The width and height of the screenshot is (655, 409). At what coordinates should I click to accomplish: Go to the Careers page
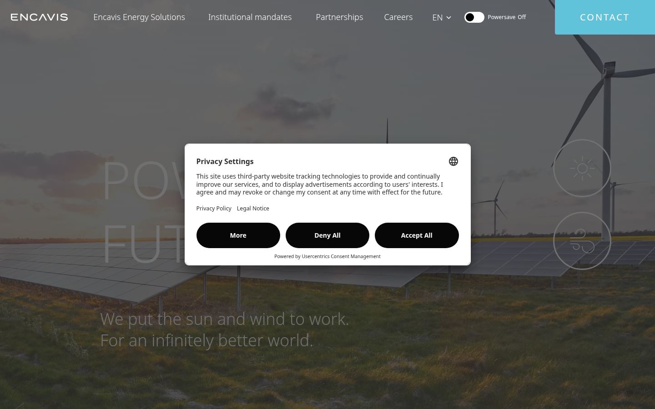tap(398, 17)
